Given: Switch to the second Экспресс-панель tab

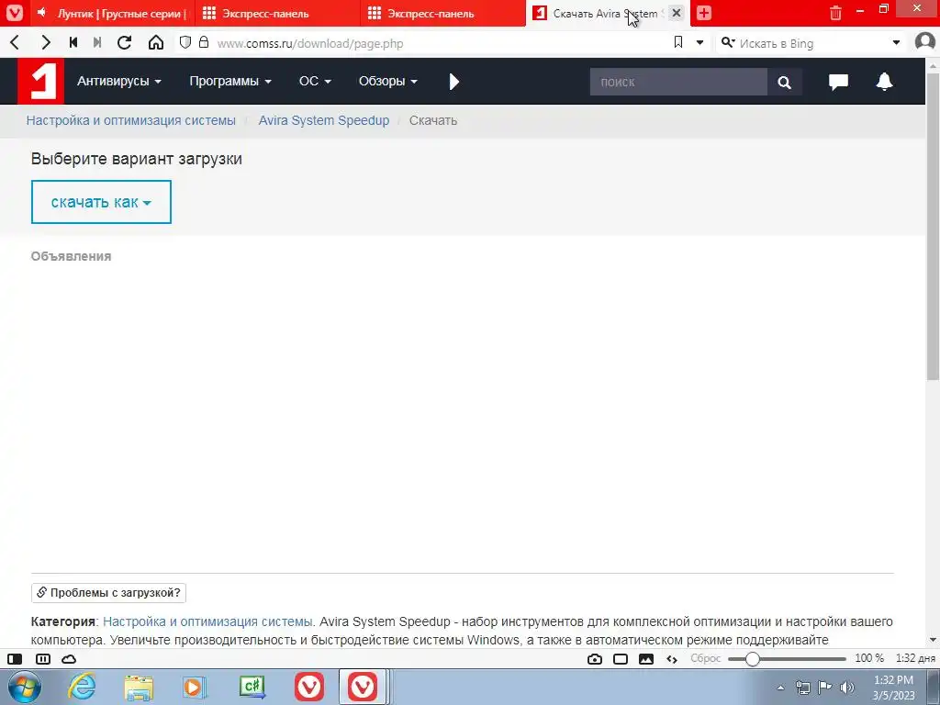Looking at the screenshot, I should 443,13.
